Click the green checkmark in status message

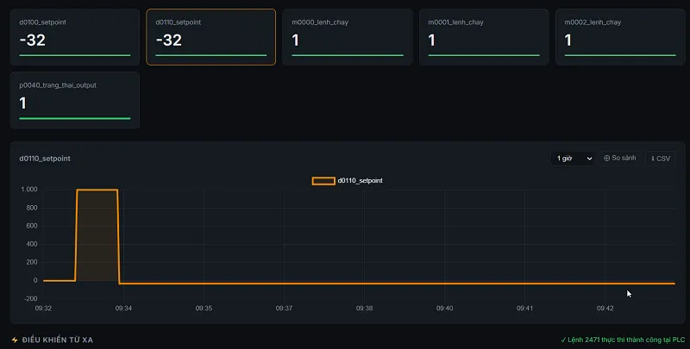(563, 340)
